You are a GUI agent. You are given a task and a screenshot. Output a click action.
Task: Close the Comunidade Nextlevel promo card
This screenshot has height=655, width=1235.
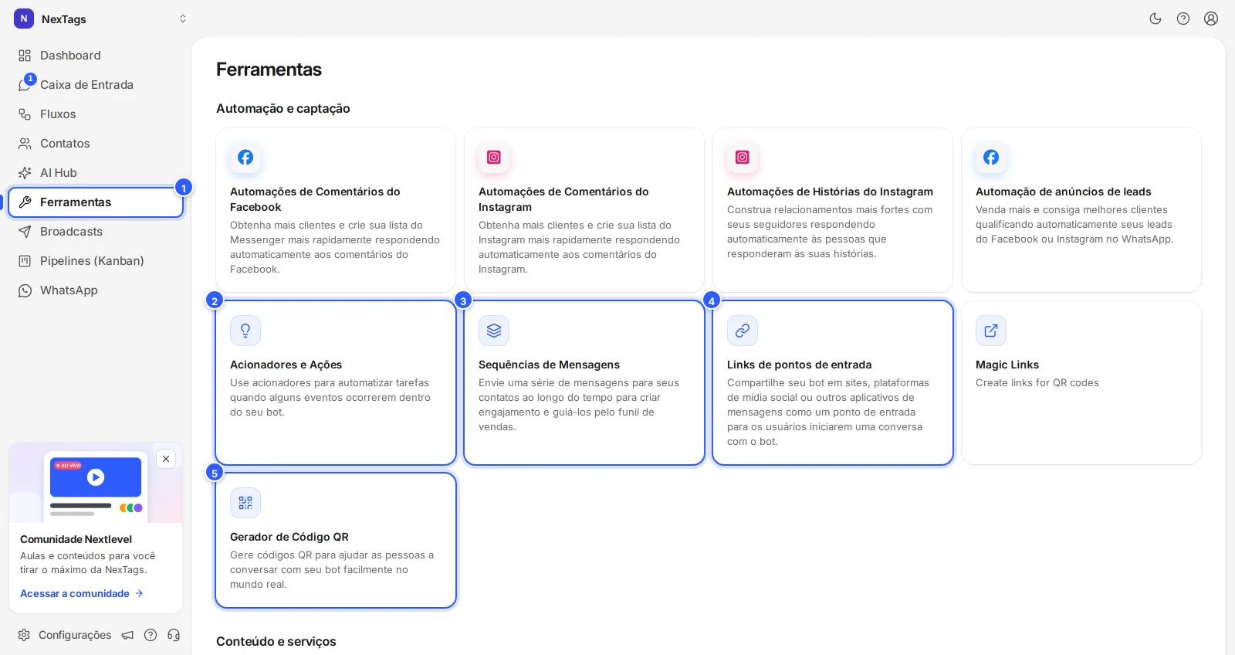pyautogui.click(x=166, y=459)
